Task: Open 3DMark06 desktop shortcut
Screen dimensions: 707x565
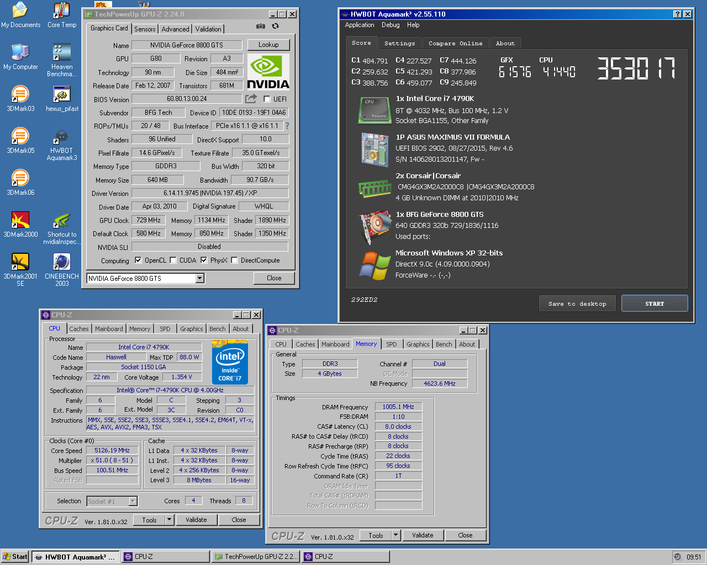Action: pyautogui.click(x=20, y=183)
